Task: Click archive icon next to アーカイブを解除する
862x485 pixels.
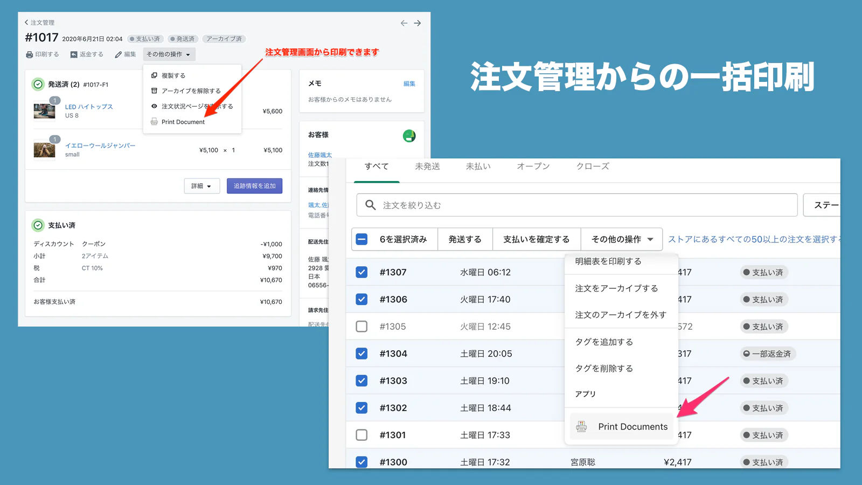Action: (154, 91)
